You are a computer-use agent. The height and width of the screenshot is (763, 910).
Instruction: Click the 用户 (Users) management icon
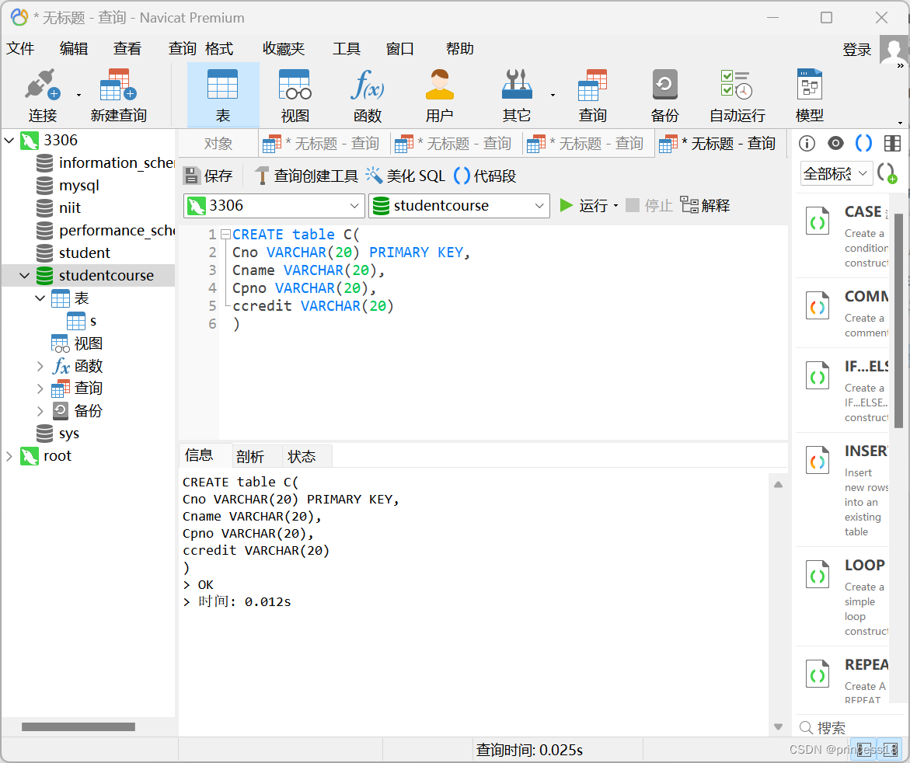point(440,93)
